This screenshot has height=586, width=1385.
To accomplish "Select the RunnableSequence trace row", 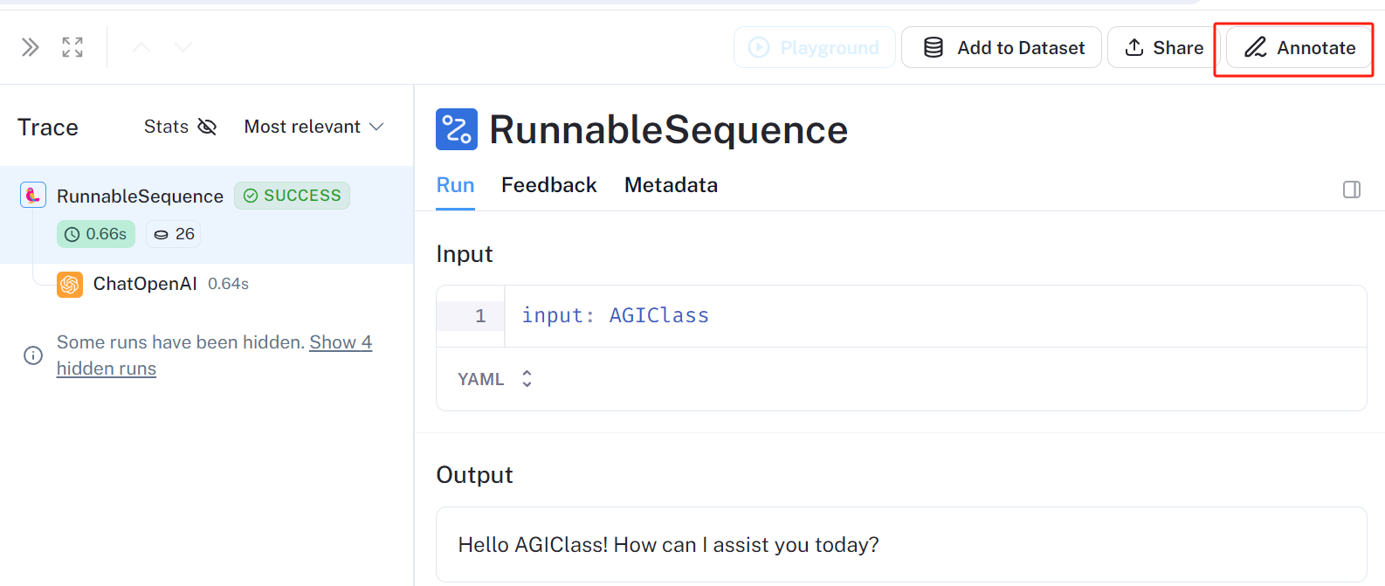I will [x=207, y=215].
